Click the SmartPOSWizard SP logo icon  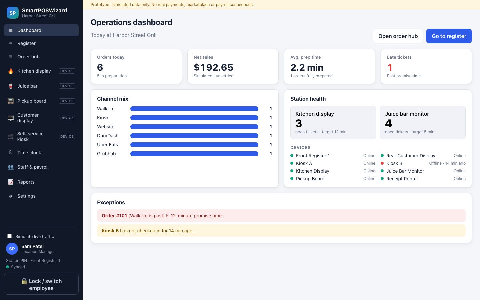pyautogui.click(x=13, y=13)
